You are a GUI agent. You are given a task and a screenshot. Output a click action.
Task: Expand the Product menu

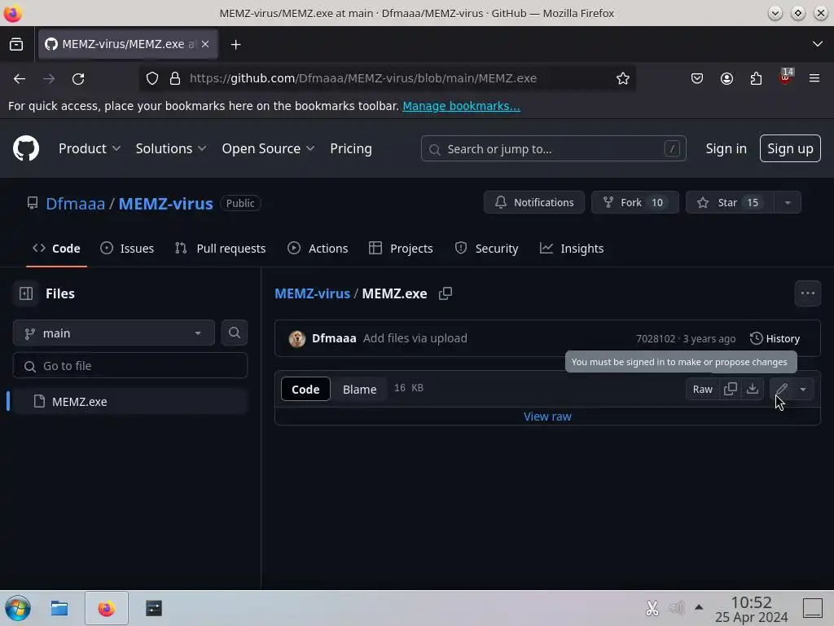[90, 148]
